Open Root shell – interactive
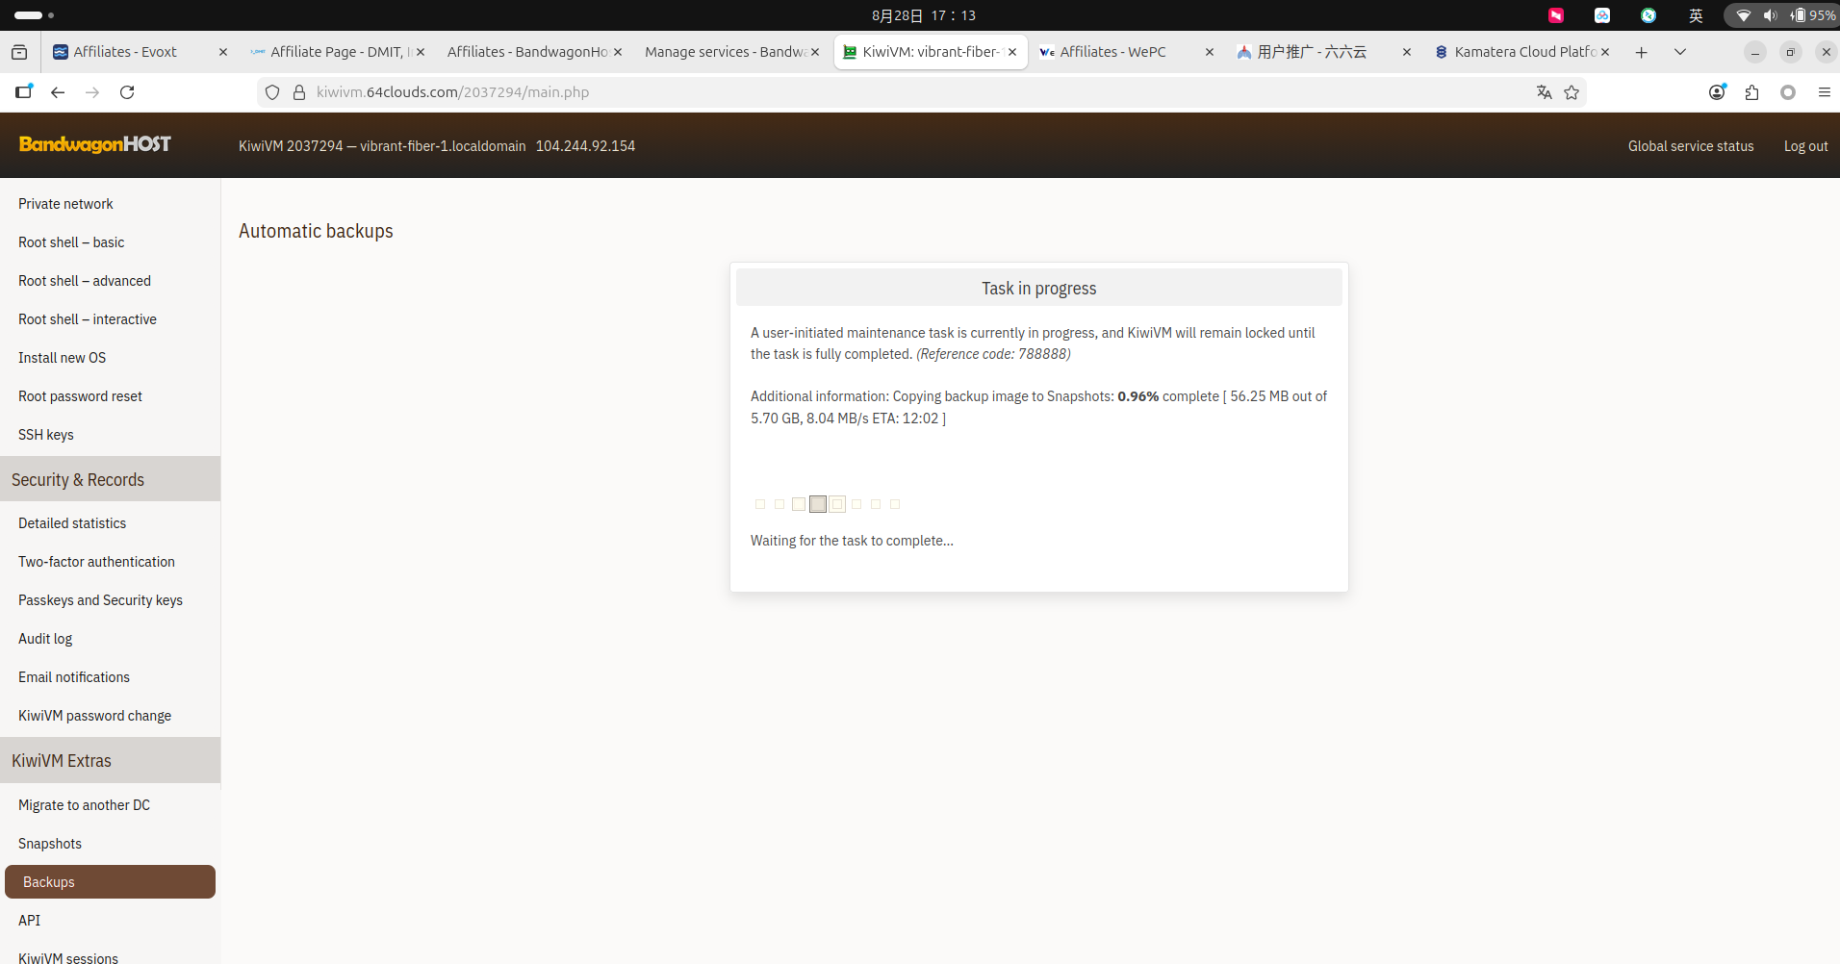This screenshot has width=1840, height=964. pyautogui.click(x=88, y=319)
